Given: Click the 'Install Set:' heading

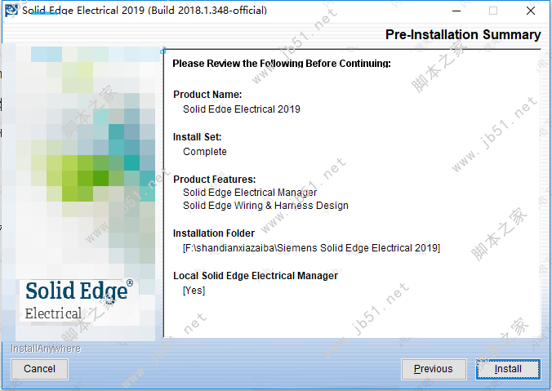Looking at the screenshot, I should coord(197,137).
